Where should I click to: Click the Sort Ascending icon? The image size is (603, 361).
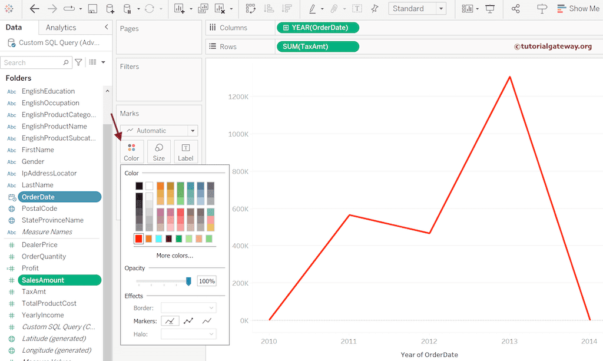click(x=268, y=9)
